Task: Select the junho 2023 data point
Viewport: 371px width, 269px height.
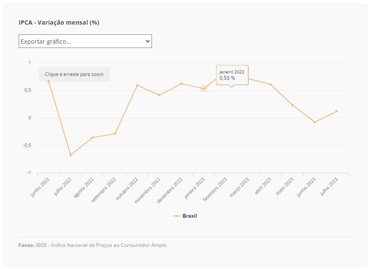Action: (315, 122)
